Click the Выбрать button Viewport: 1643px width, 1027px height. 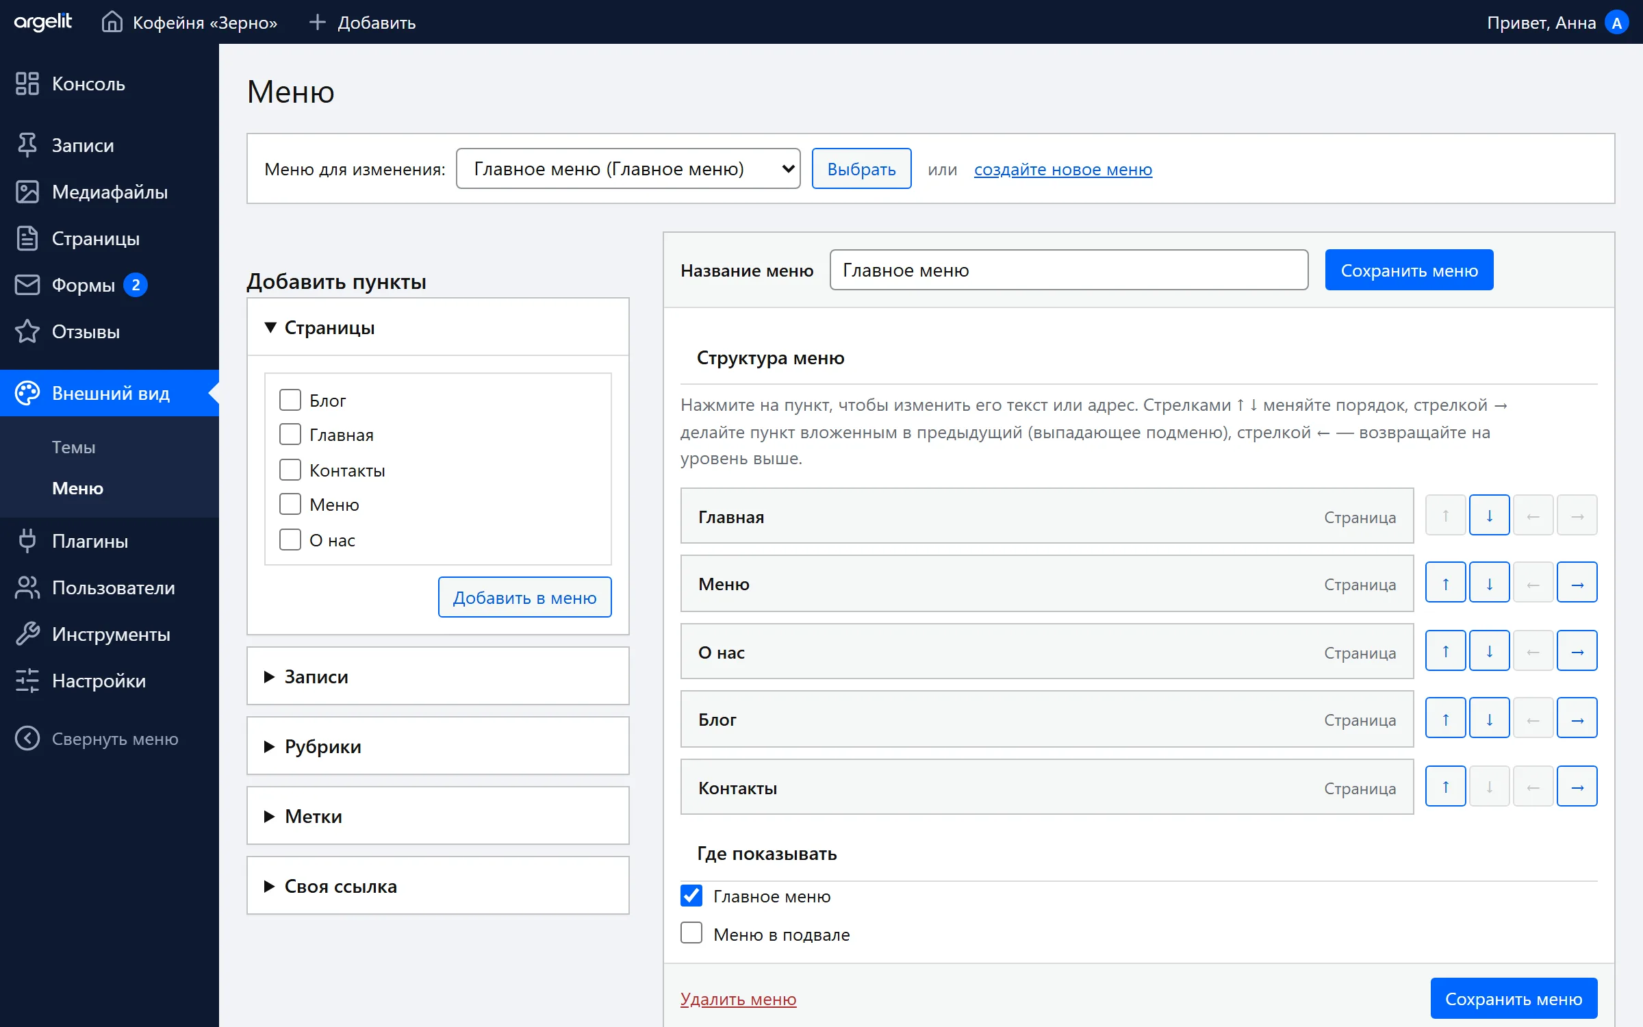coord(861,168)
